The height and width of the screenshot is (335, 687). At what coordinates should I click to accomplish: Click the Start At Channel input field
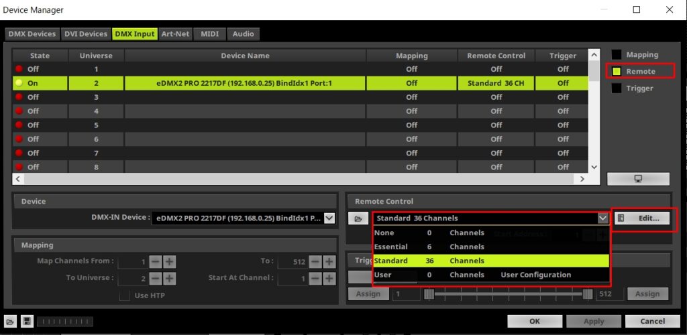click(x=293, y=278)
